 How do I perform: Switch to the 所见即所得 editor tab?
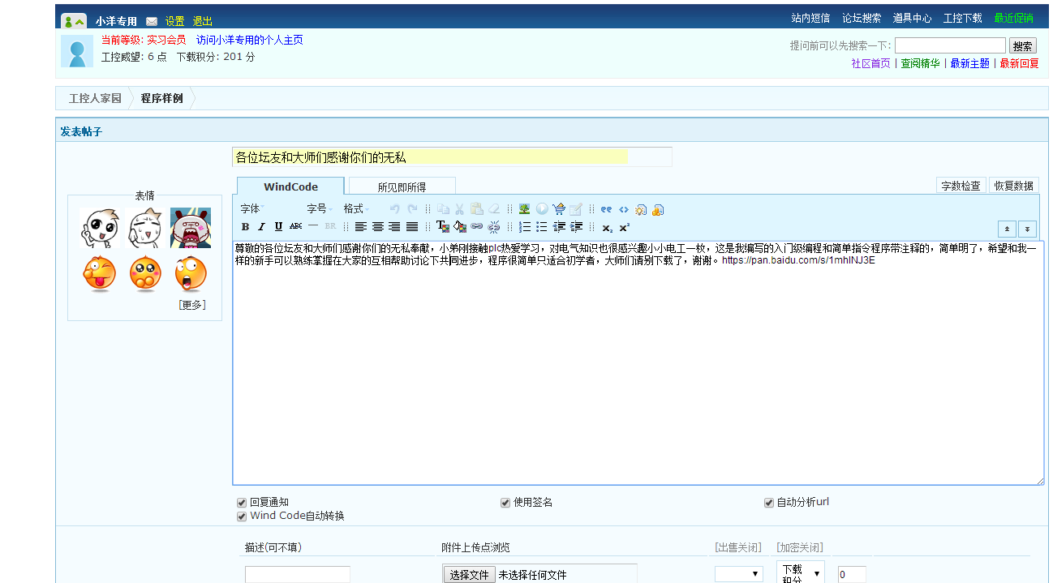pos(402,187)
